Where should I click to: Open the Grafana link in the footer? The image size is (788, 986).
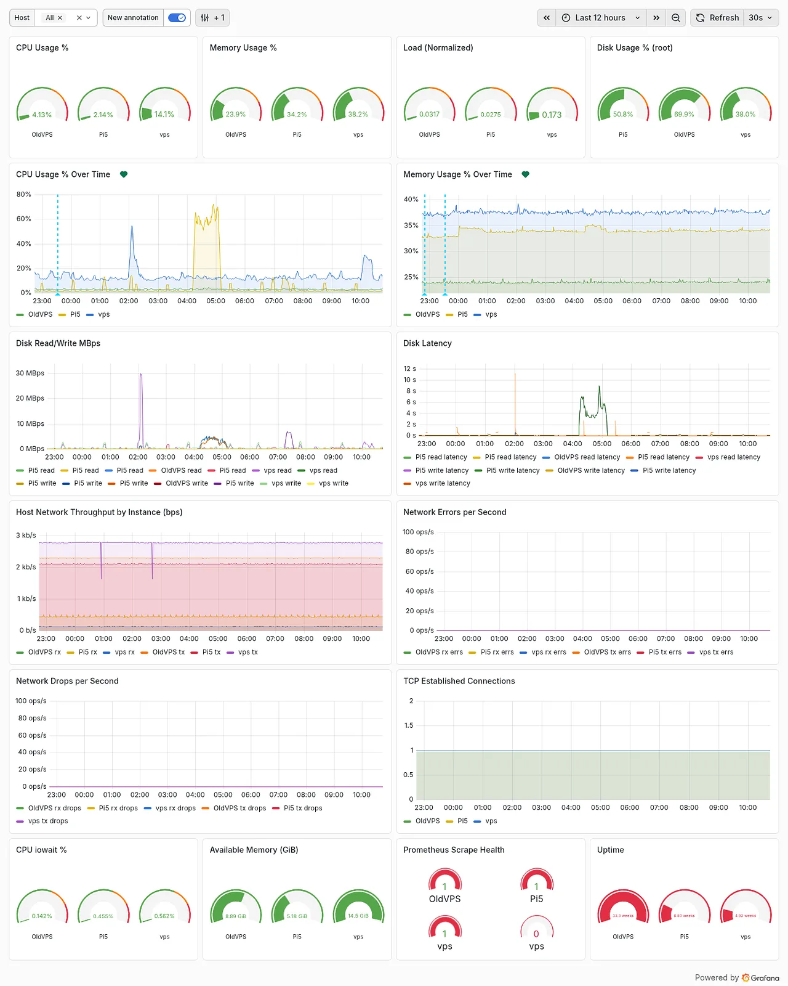pyautogui.click(x=761, y=977)
